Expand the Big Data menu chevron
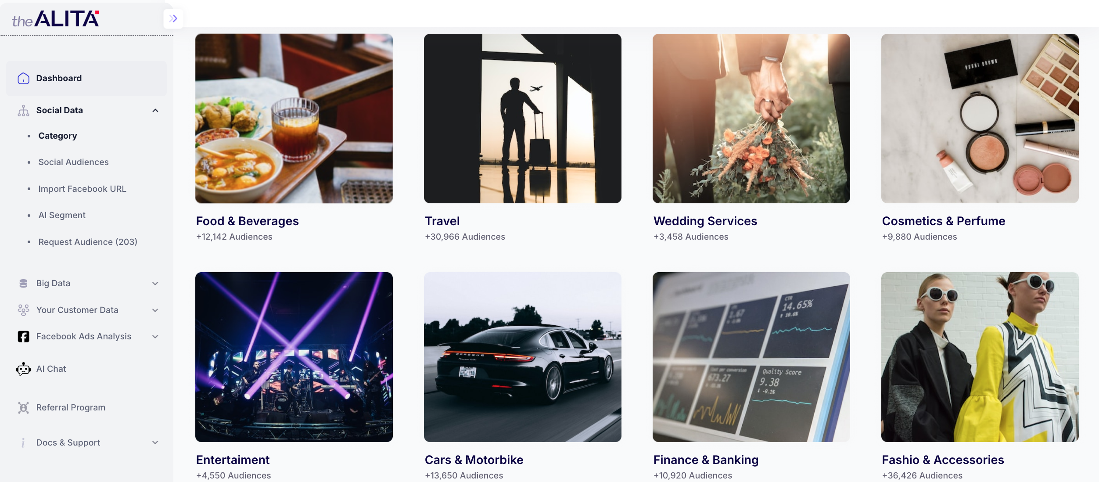Screen dimensions: 1099x482 point(155,284)
